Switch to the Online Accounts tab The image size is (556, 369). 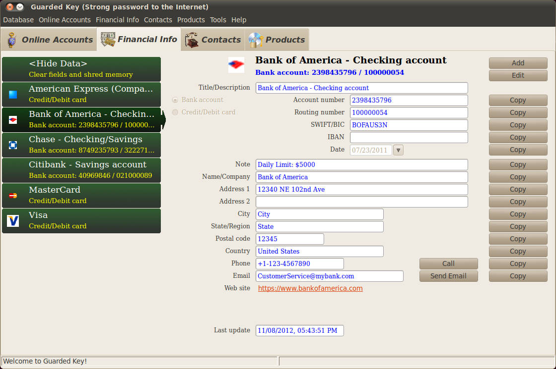49,40
